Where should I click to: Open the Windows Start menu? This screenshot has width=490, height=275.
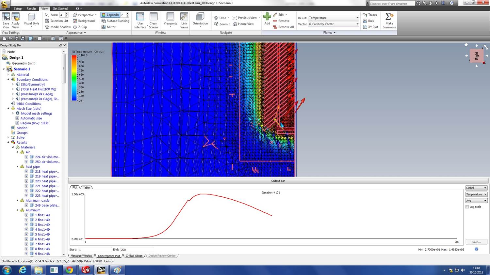tap(7, 270)
